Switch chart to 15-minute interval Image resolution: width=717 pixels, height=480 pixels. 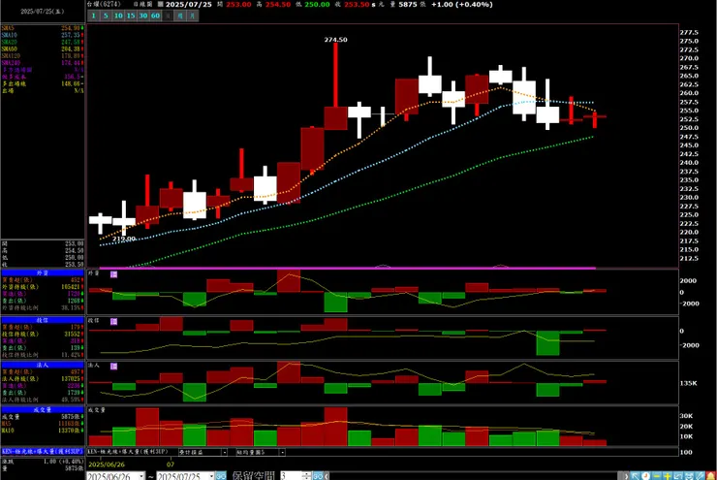coord(131,16)
